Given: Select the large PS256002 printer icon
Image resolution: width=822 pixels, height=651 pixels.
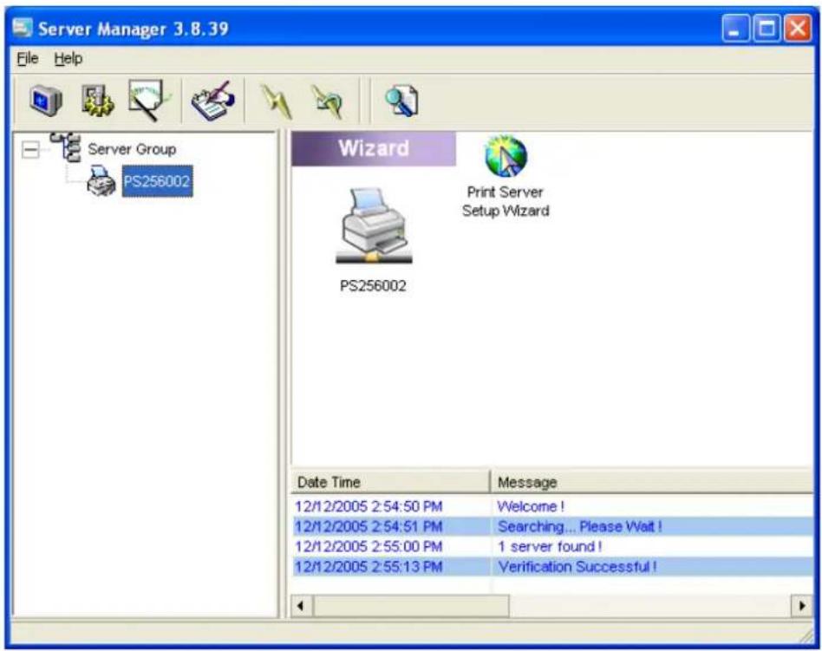Looking at the screenshot, I should point(374,226).
